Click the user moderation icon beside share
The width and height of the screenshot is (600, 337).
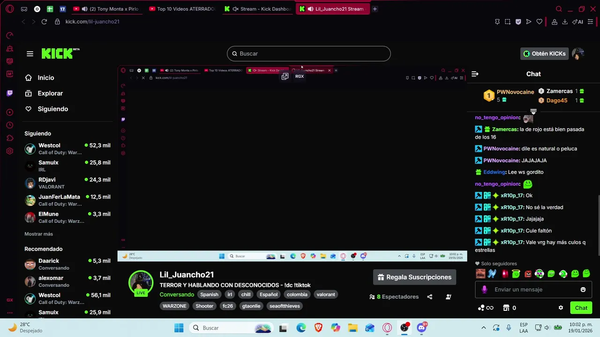point(449,297)
